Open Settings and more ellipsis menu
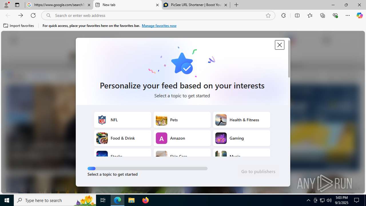366x206 pixels. coord(348,15)
